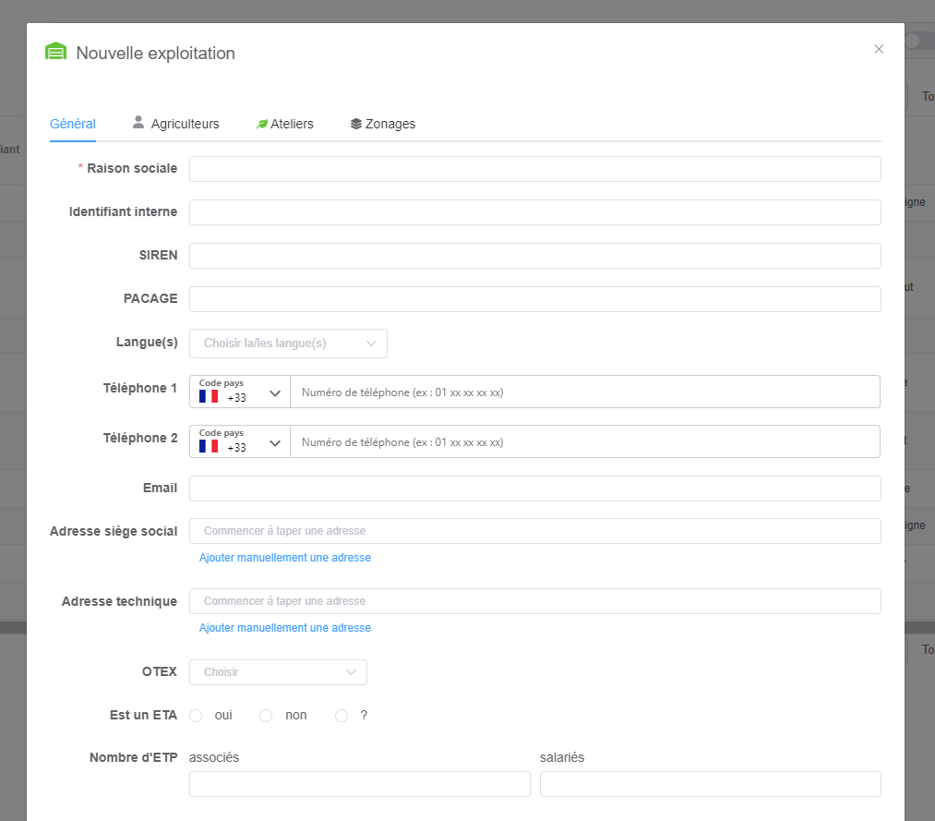The height and width of the screenshot is (821, 935).
Task: Select 'oui' for Est un ETA
Action: click(196, 716)
